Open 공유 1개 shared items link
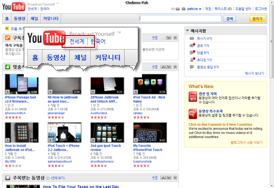Image resolution: width=274 pixels, height=188 pixels. (x=203, y=46)
